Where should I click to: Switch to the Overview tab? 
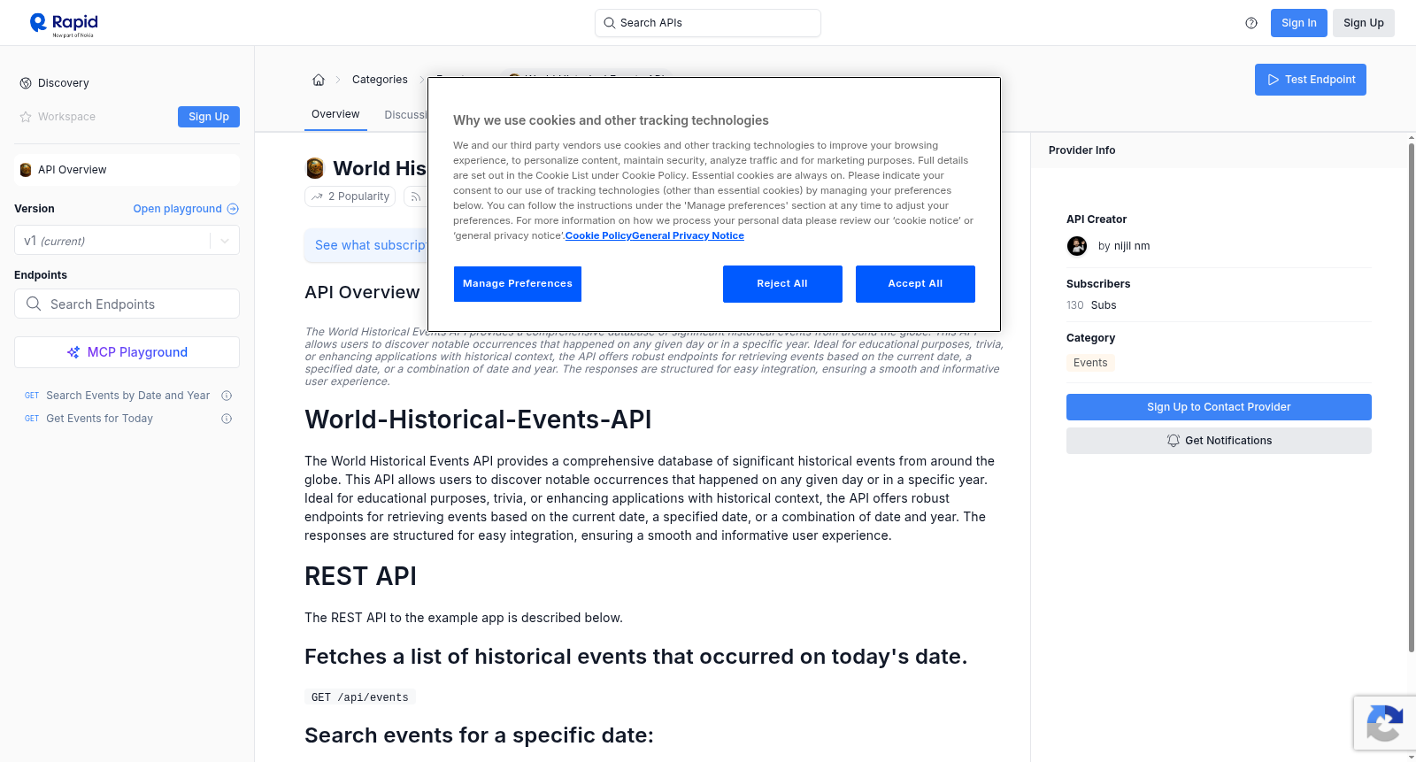(x=335, y=114)
